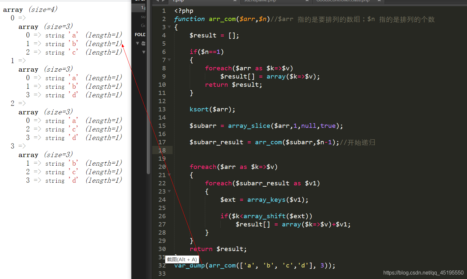This screenshot has width=467, height=279.
Task: Click 'return $result;' on line 10
Action: 233,85
